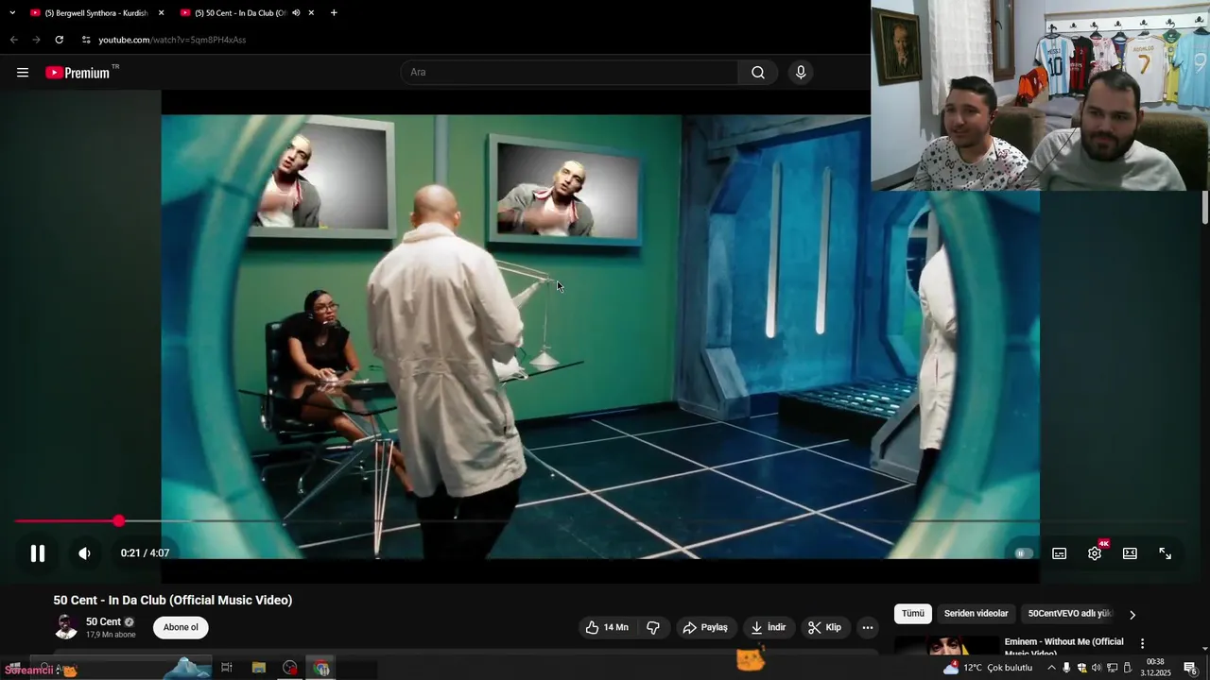The width and height of the screenshot is (1210, 680).
Task: Show hidden system tray icons
Action: (x=1051, y=668)
